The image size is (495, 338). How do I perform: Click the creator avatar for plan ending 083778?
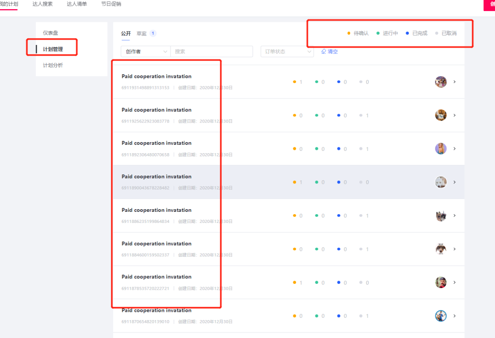point(440,115)
